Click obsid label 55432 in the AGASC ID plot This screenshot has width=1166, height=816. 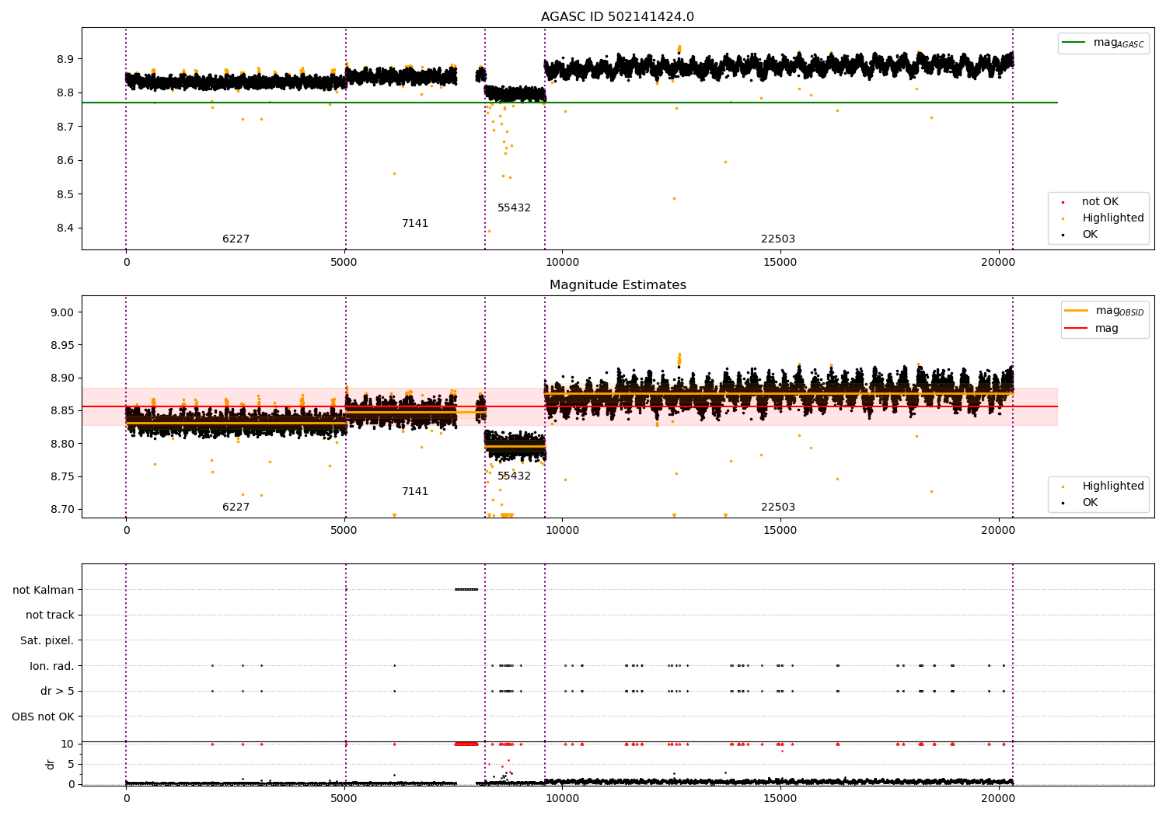(515, 208)
